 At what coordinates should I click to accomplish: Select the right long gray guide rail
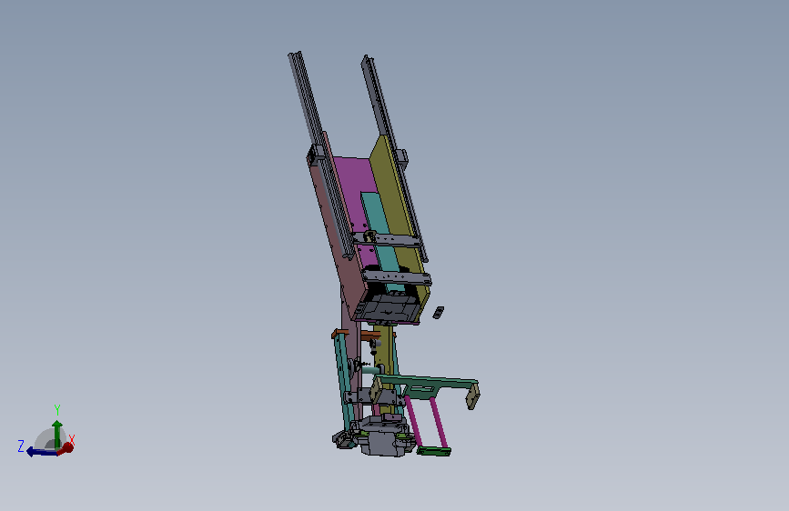coord(395,158)
